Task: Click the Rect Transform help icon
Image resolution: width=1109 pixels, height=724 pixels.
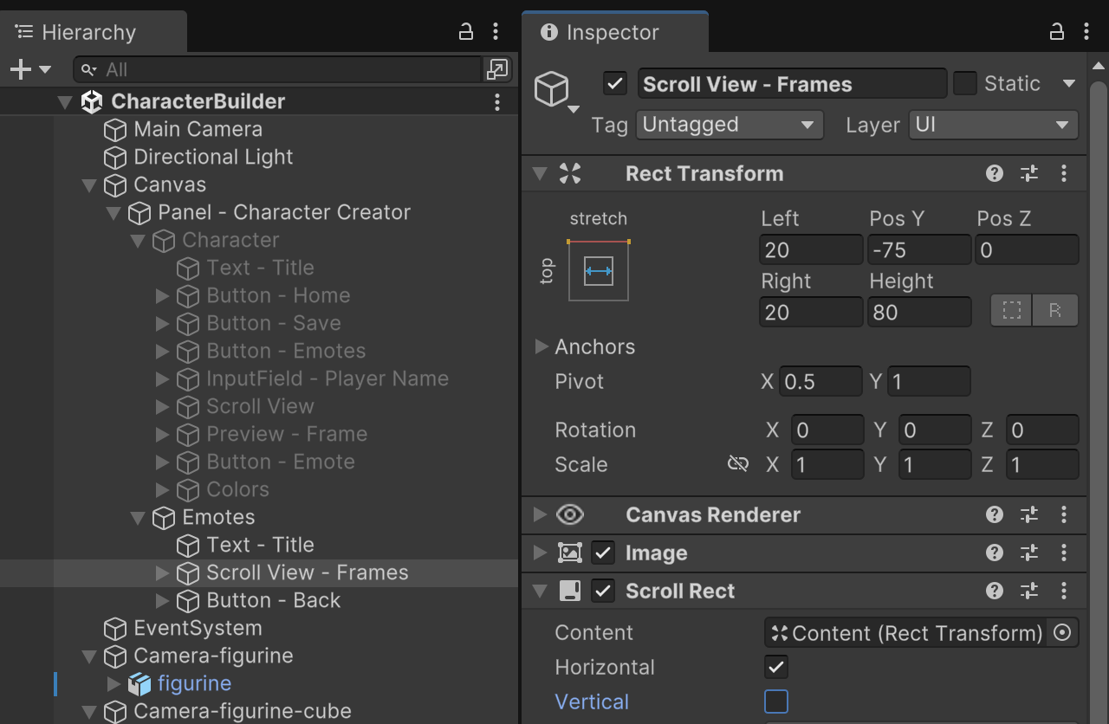Action: click(994, 173)
